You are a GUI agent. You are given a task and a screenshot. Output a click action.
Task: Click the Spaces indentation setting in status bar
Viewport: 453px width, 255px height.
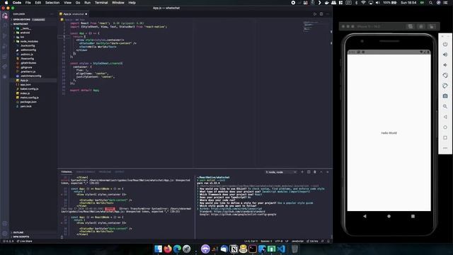[x=266, y=241]
